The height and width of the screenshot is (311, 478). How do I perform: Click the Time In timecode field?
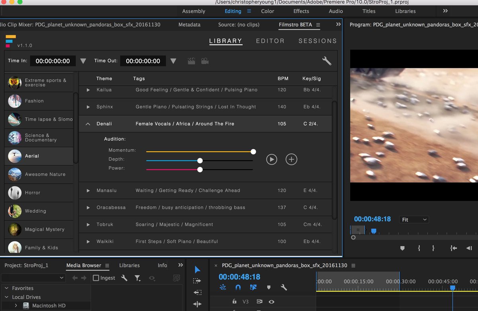tap(53, 61)
